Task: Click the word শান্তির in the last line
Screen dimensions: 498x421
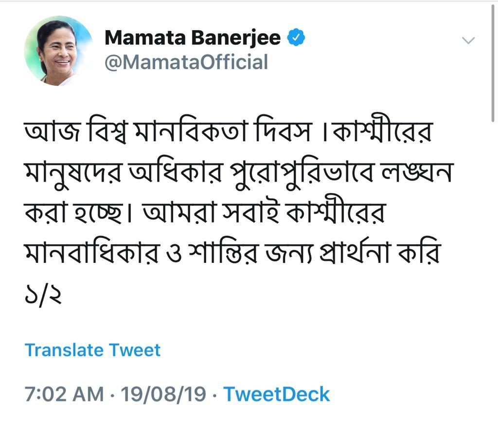Action: (x=223, y=253)
